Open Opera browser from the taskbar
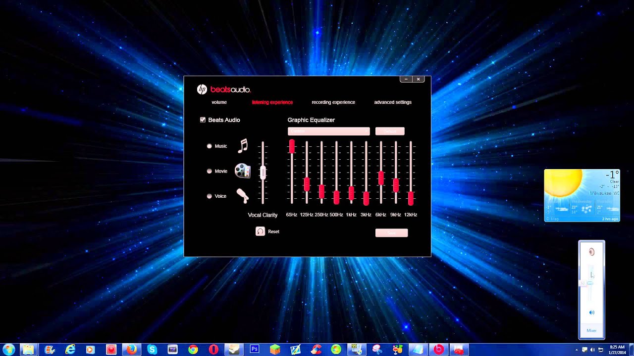The height and width of the screenshot is (356, 634). point(213,350)
